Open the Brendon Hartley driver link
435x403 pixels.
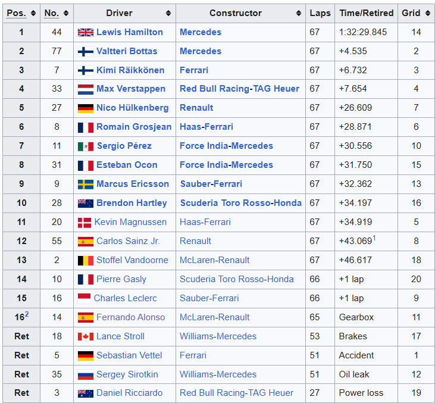[x=132, y=203]
